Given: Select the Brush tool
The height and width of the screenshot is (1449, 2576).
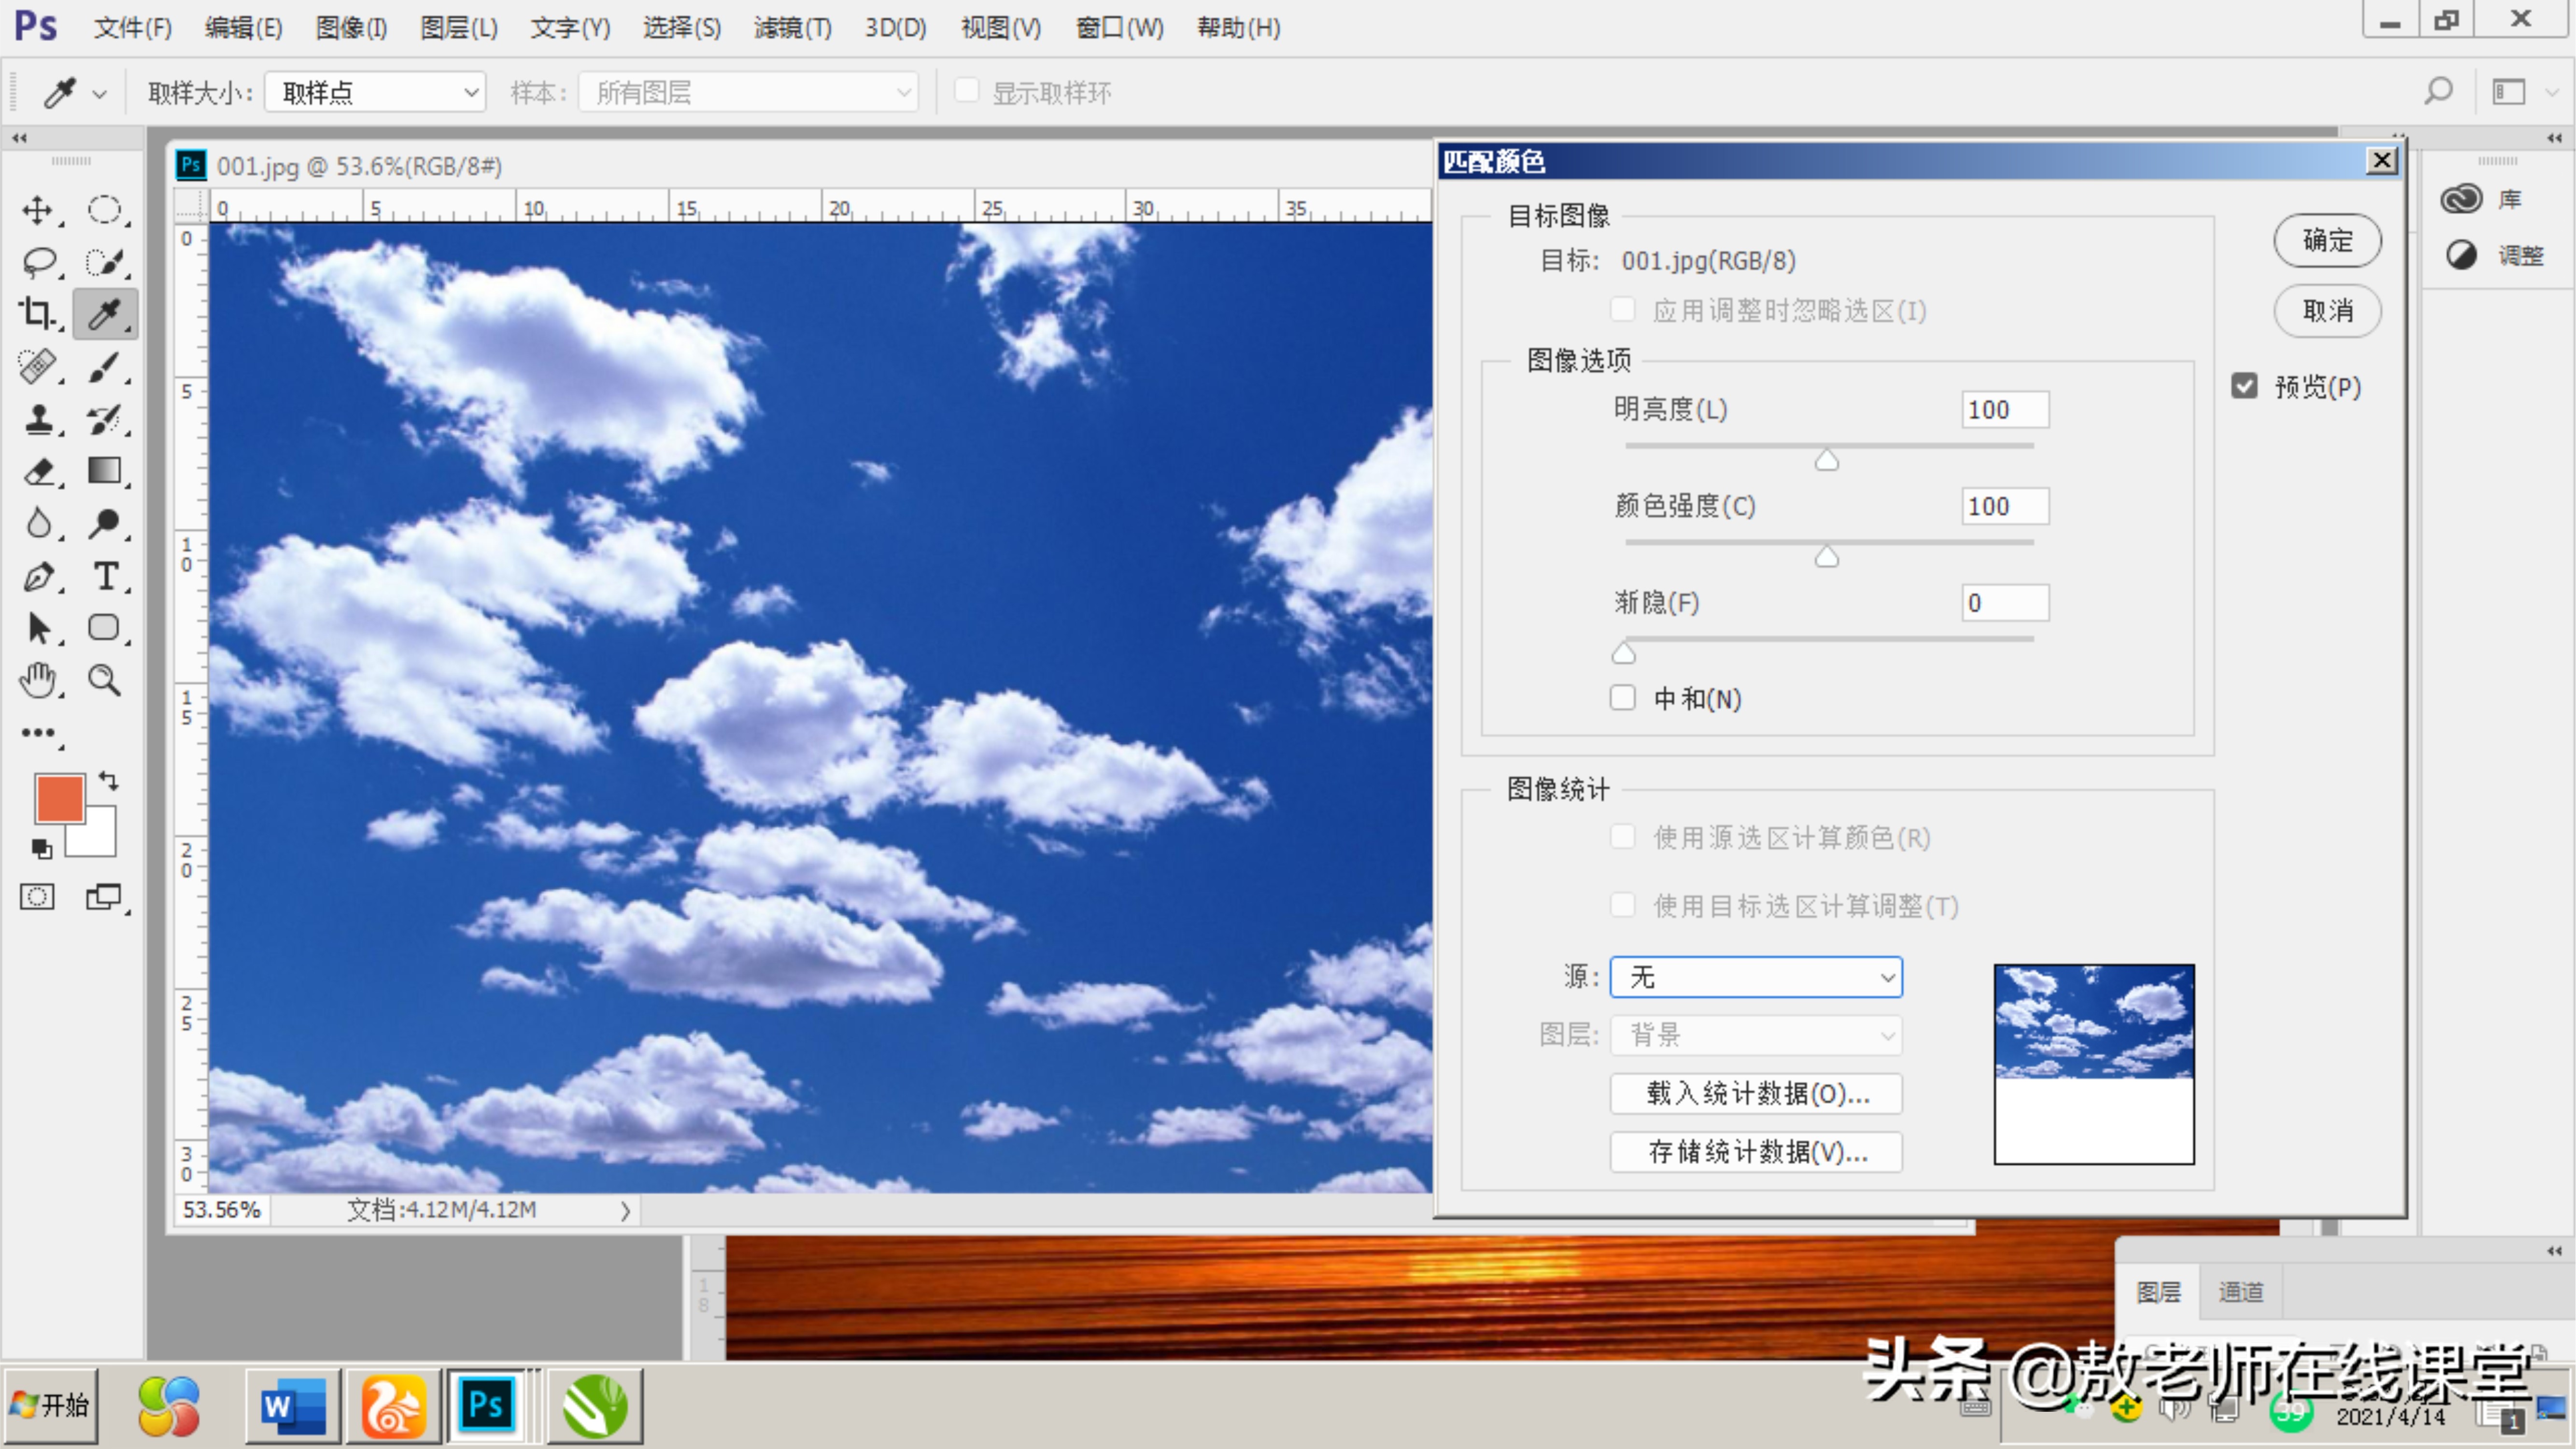Looking at the screenshot, I should [x=104, y=366].
